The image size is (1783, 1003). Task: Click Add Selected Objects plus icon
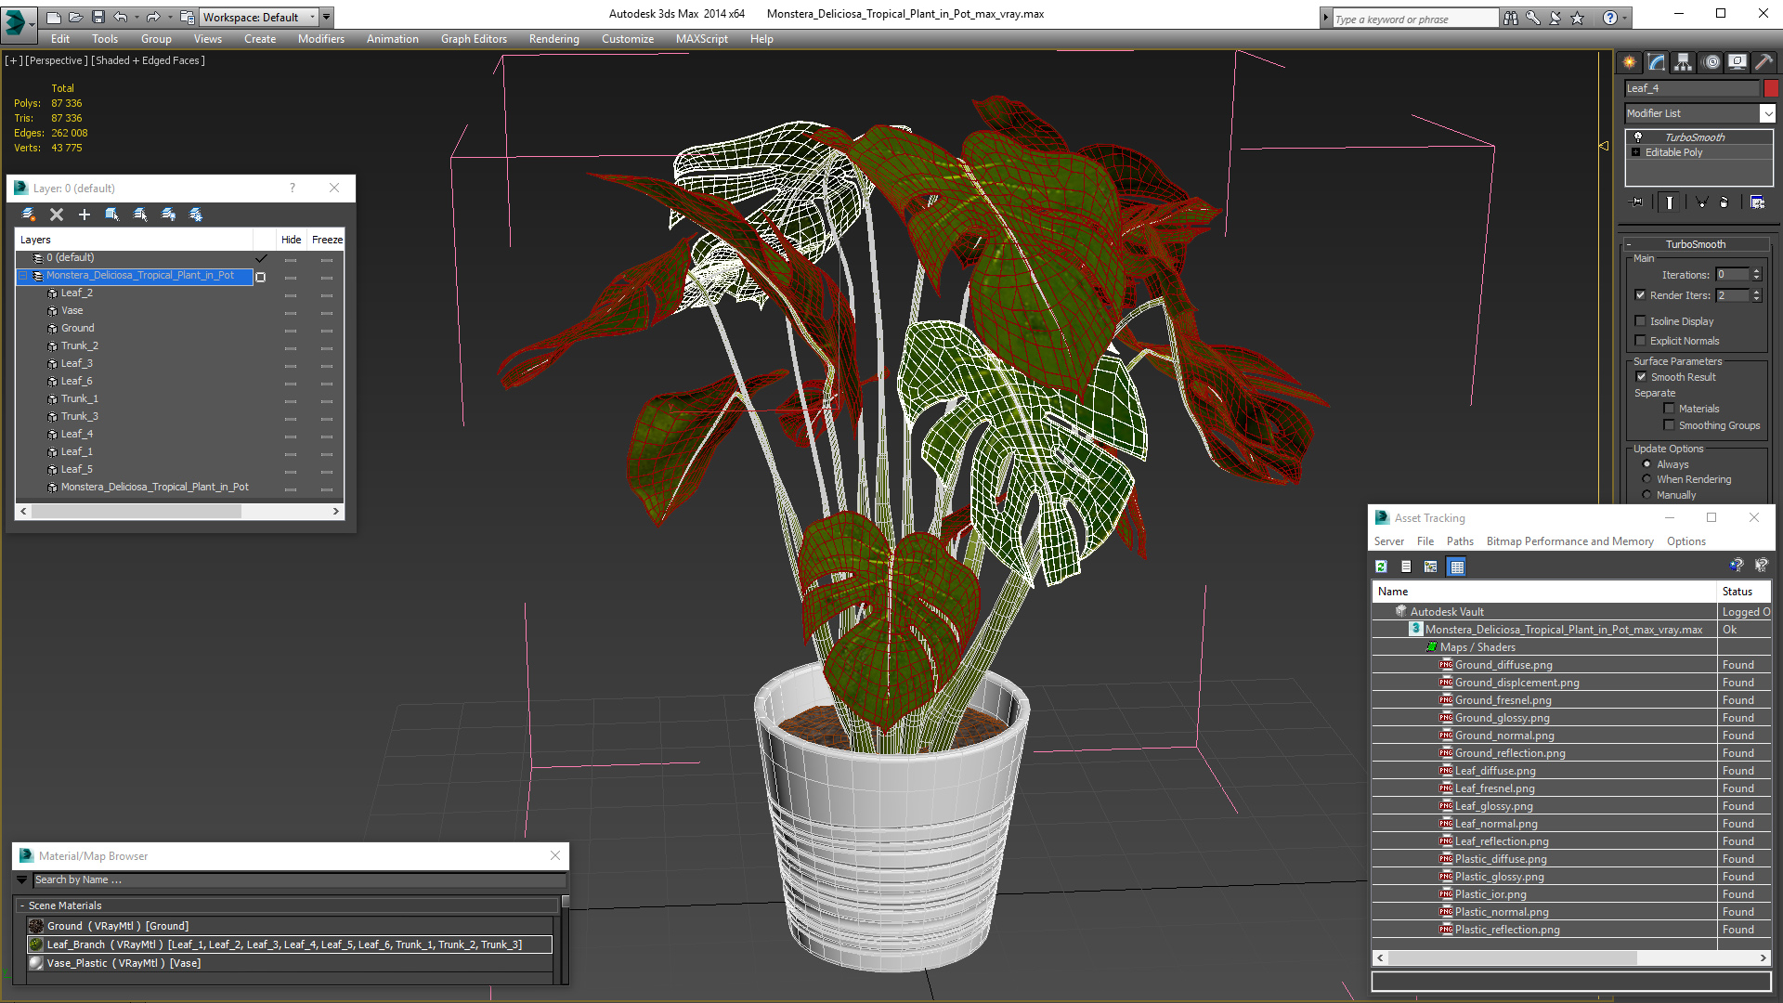[85, 215]
